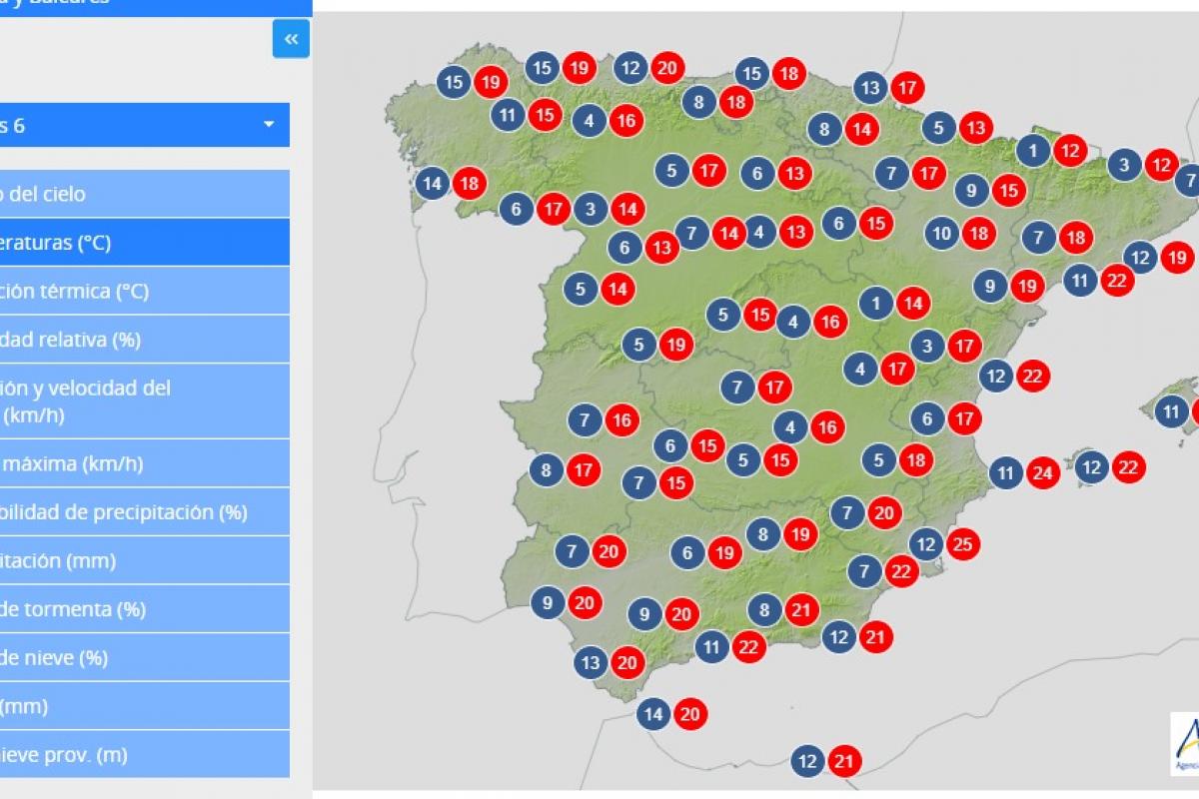
Task: Click the blue 15 marker in northwest Galicia
Action: [453, 82]
